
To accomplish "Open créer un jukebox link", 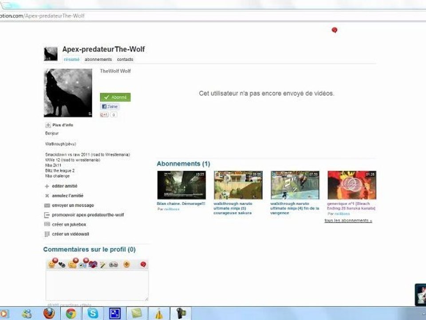I will (69, 225).
